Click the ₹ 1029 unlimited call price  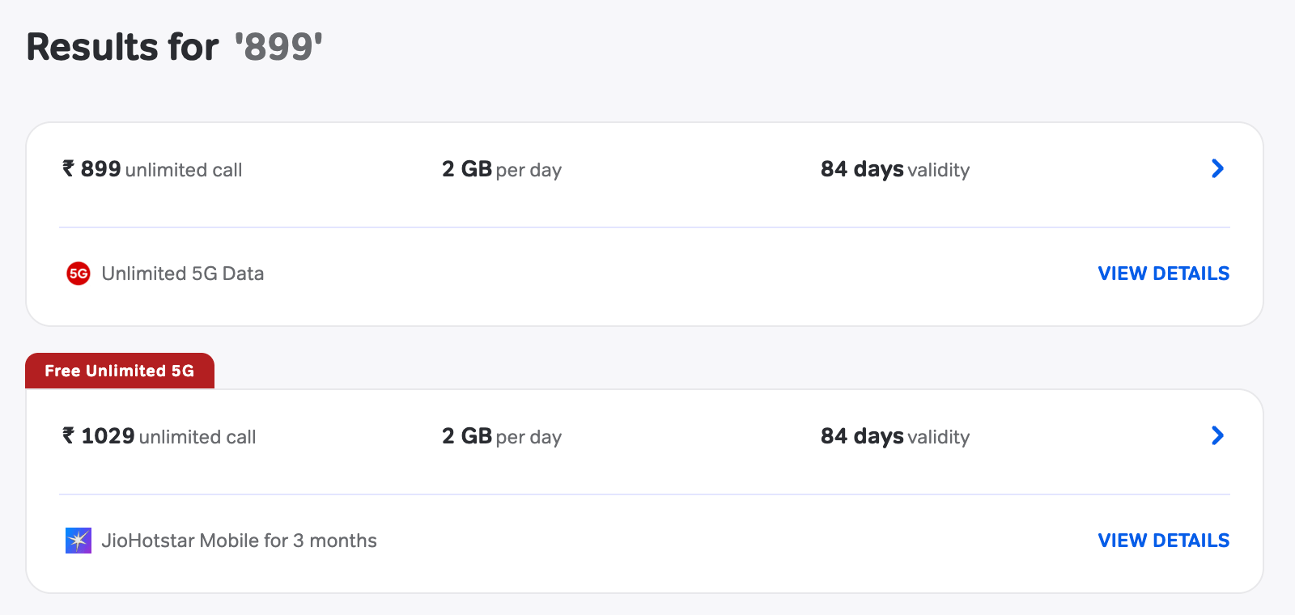tap(159, 436)
